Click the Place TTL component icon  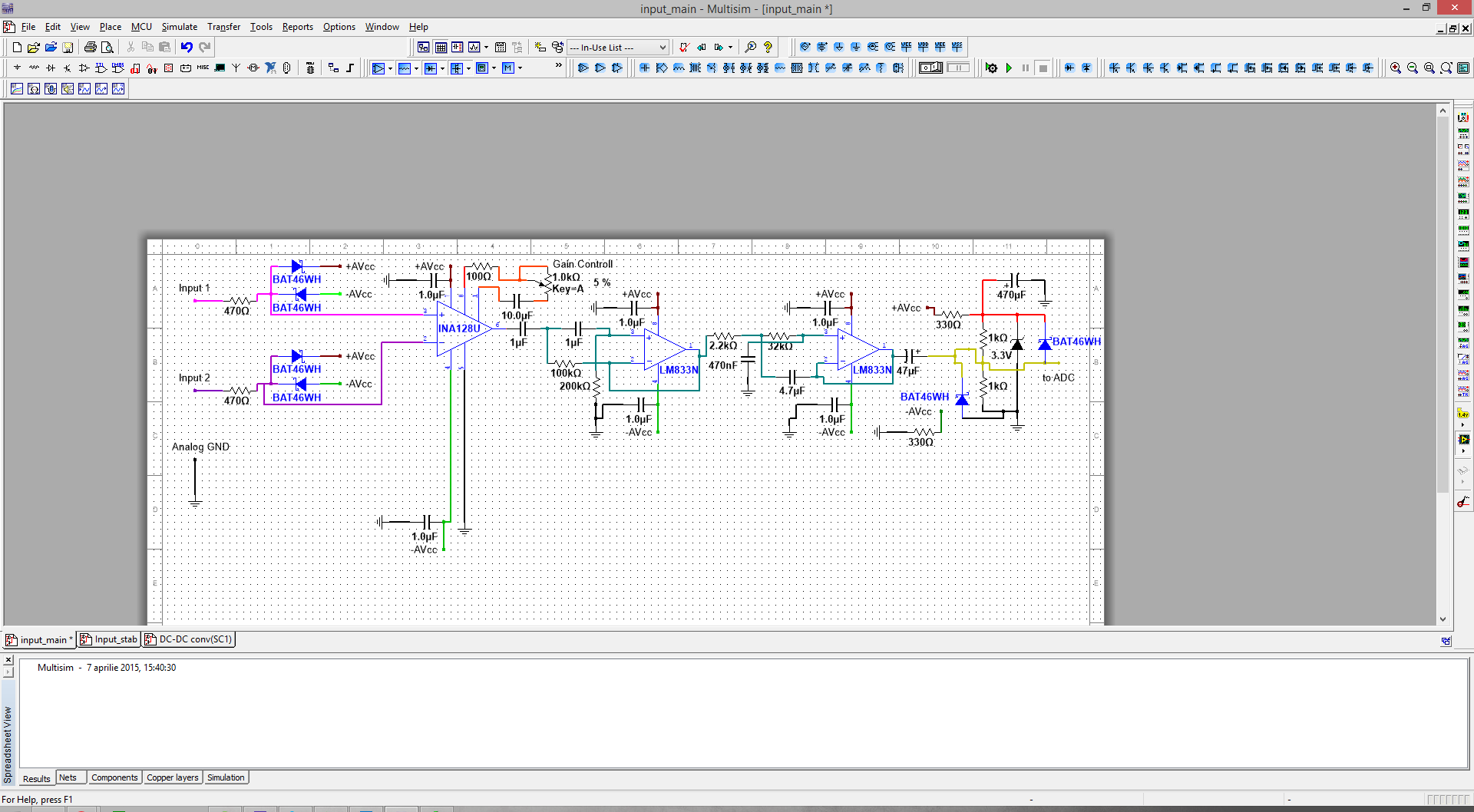pos(101,68)
